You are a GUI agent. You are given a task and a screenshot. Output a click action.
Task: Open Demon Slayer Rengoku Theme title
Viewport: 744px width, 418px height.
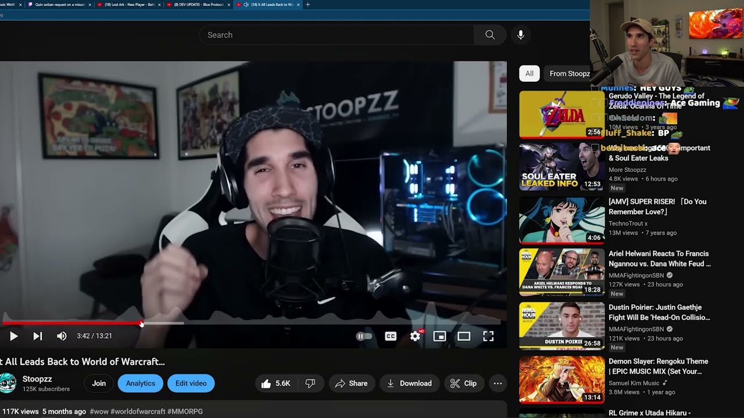pos(659,366)
